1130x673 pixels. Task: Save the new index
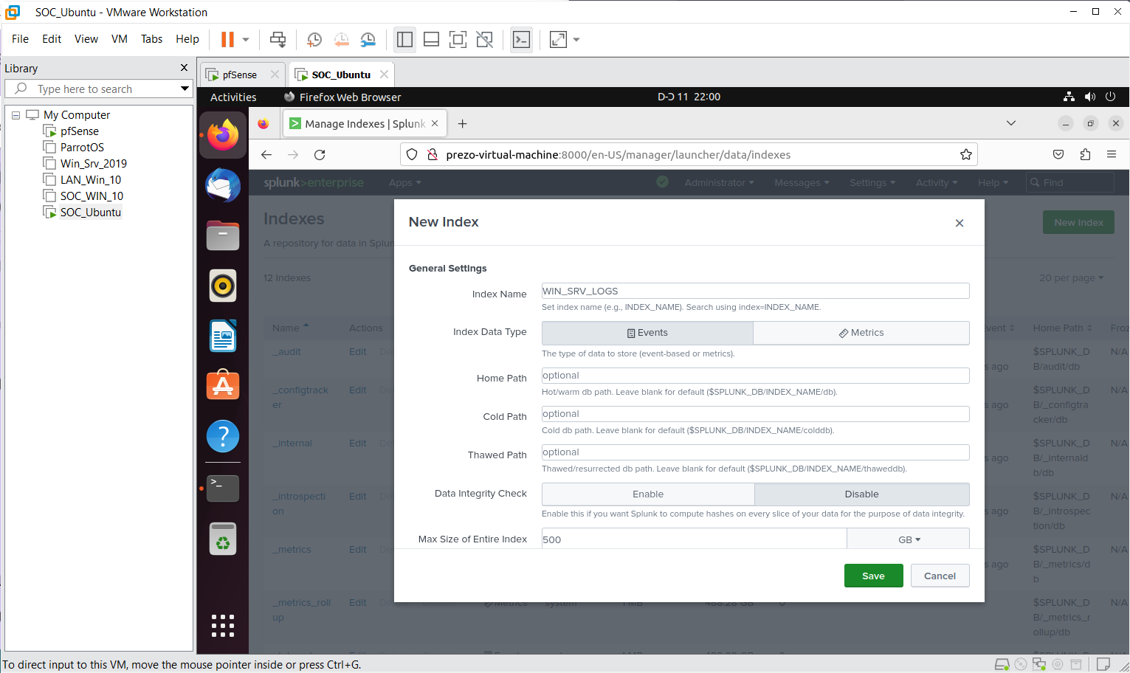coord(873,576)
